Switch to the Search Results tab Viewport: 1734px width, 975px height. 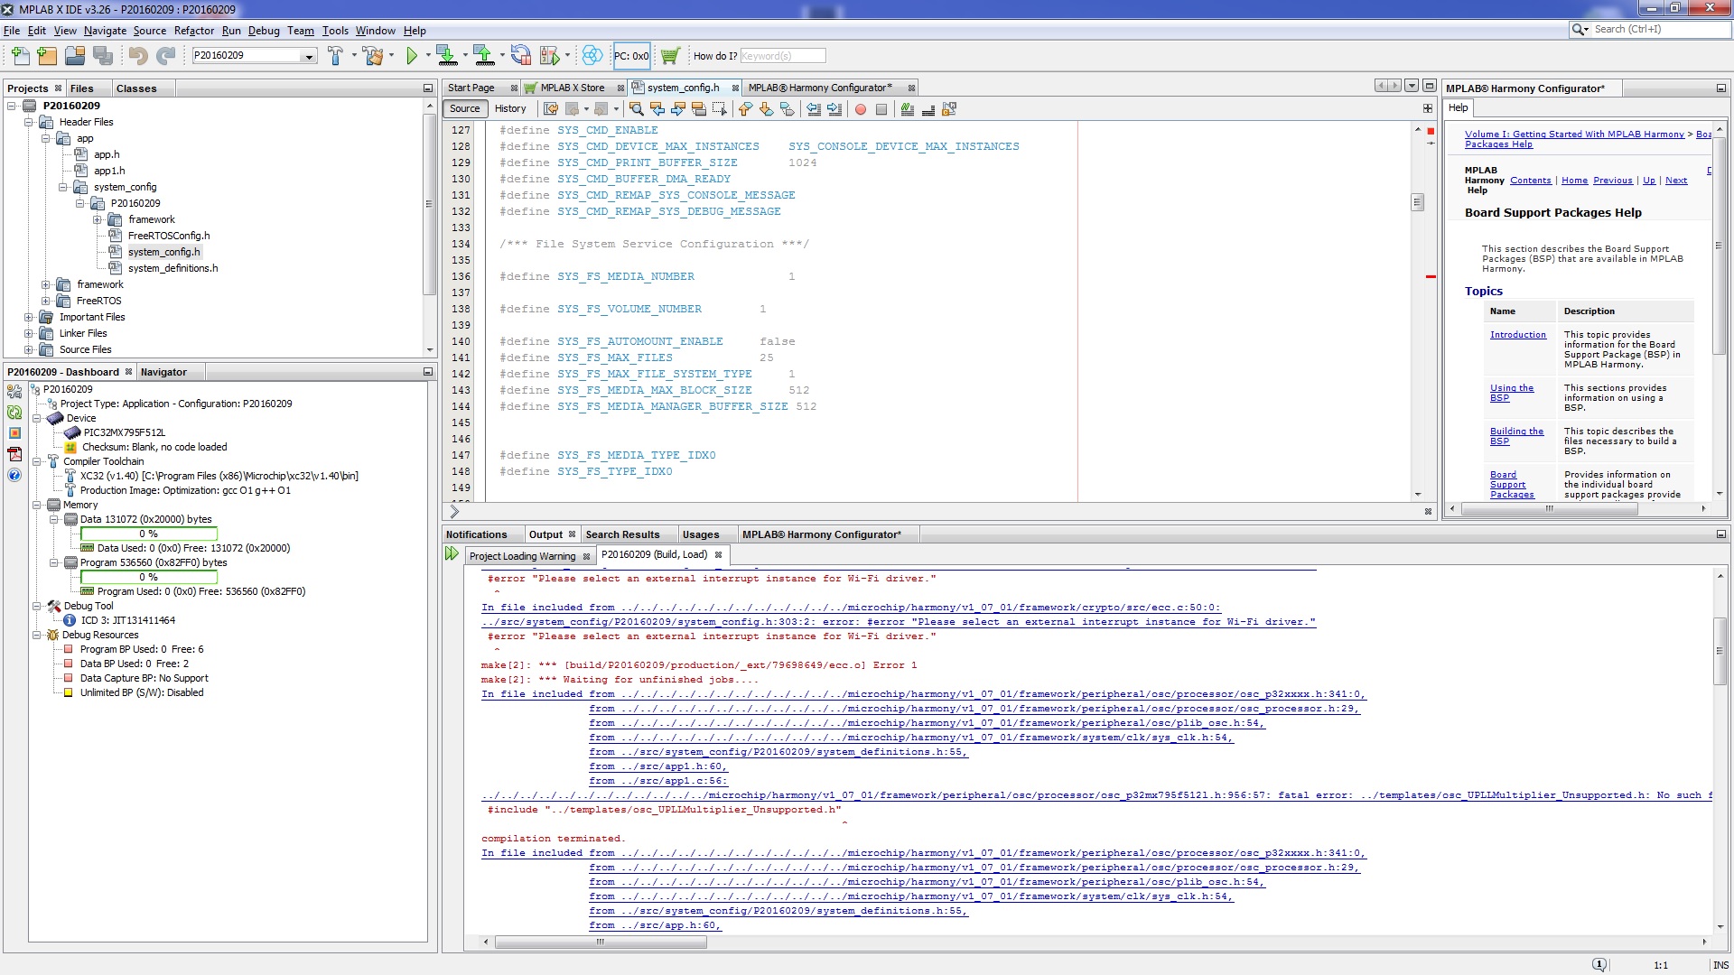(x=622, y=534)
